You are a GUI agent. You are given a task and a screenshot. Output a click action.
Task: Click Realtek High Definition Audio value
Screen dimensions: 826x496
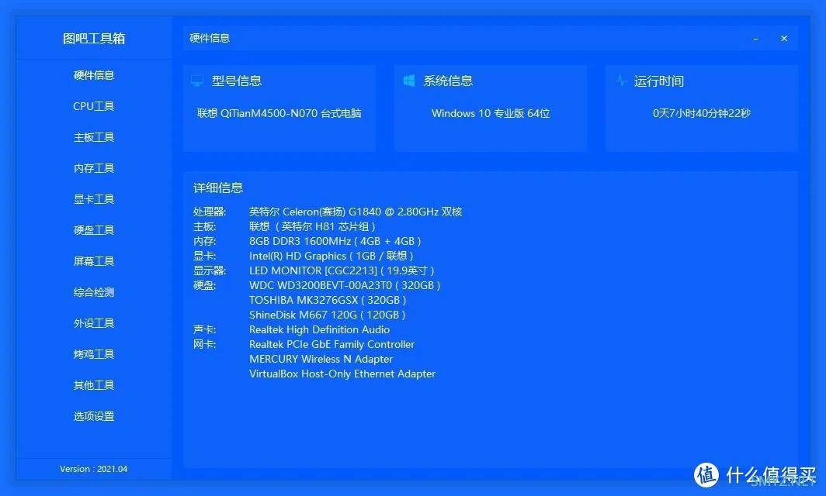click(x=319, y=329)
